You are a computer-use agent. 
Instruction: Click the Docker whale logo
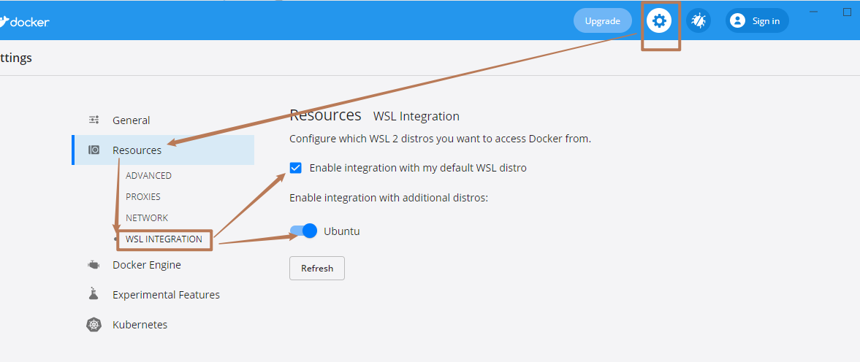pos(4,22)
